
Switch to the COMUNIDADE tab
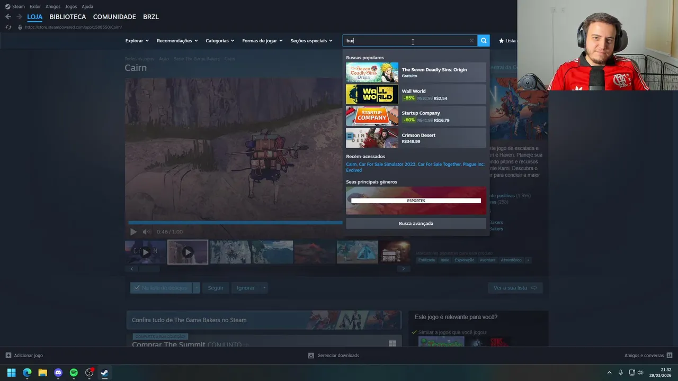click(x=114, y=17)
